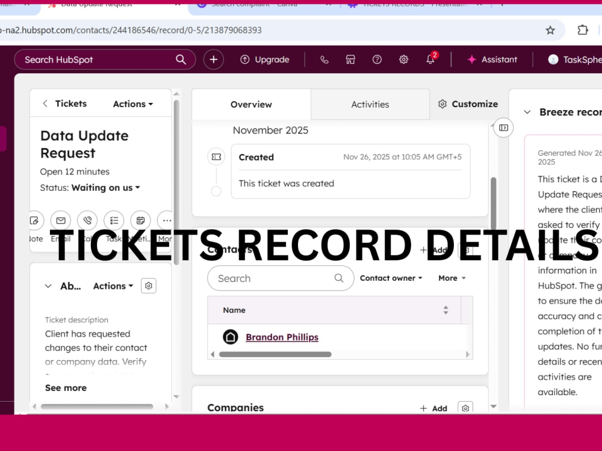
Task: Make a Call with the phone icon
Action: (87, 221)
